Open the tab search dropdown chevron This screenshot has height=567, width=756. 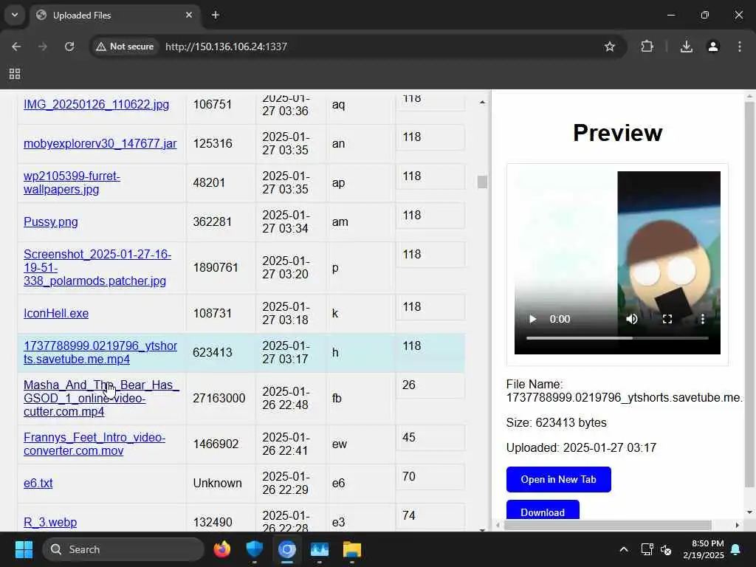[15, 15]
